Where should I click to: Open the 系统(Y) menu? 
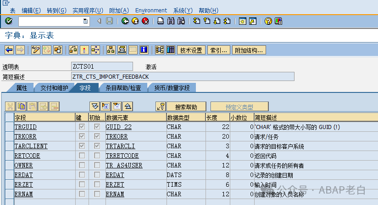pyautogui.click(x=183, y=11)
